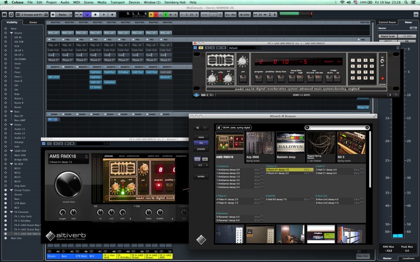420x262 pixels.
Task: Open the Valhalla insert slot
Action: (x=110, y=82)
